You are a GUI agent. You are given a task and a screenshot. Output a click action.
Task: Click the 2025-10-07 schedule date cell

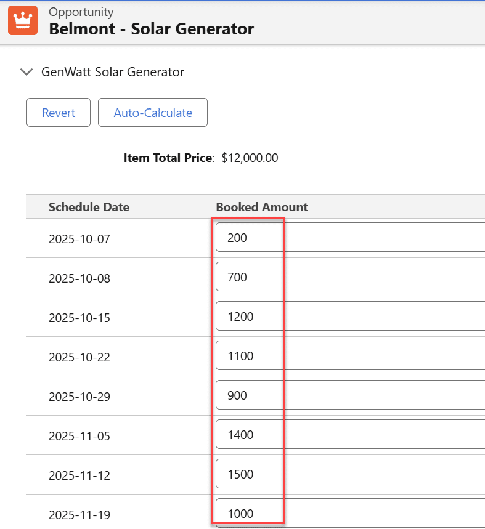79,239
